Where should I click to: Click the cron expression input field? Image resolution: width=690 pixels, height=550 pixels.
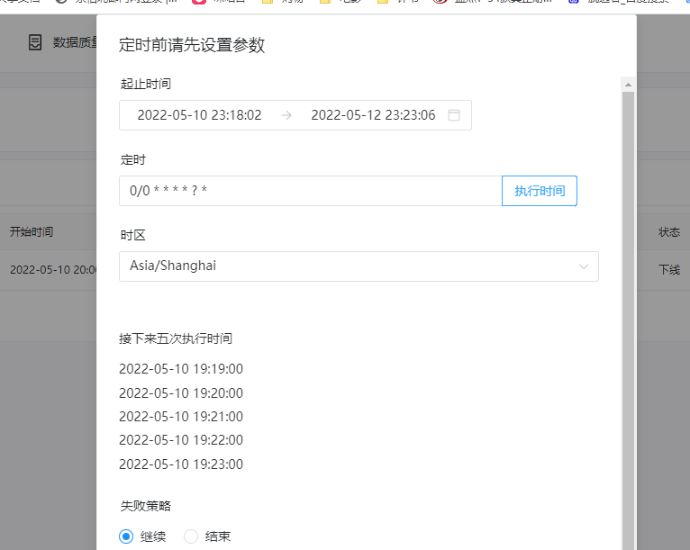click(x=310, y=191)
